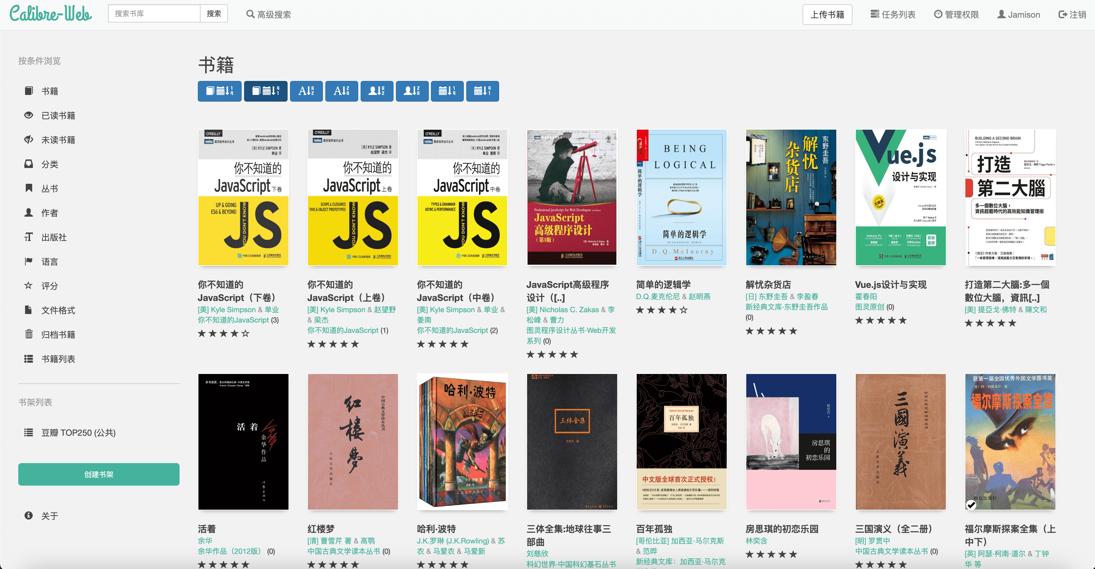Viewport: 1095px width, 569px height.
Task: Open the 百年孤独 book cover
Action: tap(681, 442)
